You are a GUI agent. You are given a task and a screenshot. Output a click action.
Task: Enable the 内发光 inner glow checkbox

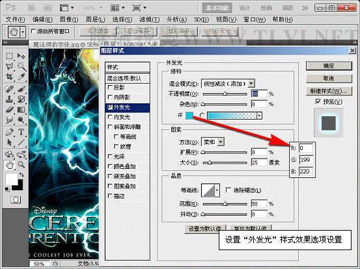110,117
